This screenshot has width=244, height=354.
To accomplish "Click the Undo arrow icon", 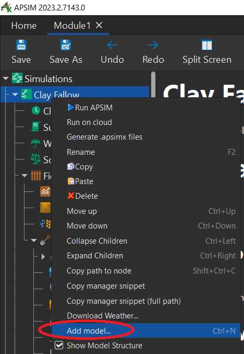I will pyautogui.click(x=112, y=45).
